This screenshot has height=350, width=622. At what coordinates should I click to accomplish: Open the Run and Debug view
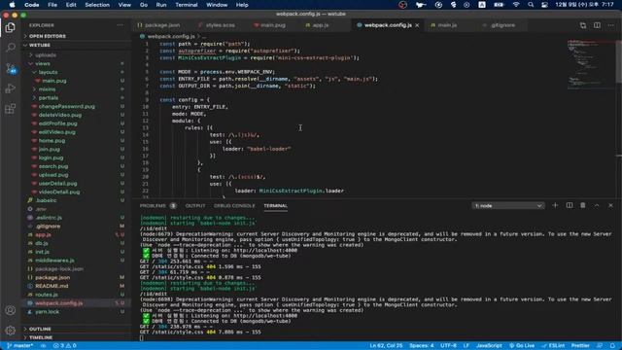(x=11, y=88)
